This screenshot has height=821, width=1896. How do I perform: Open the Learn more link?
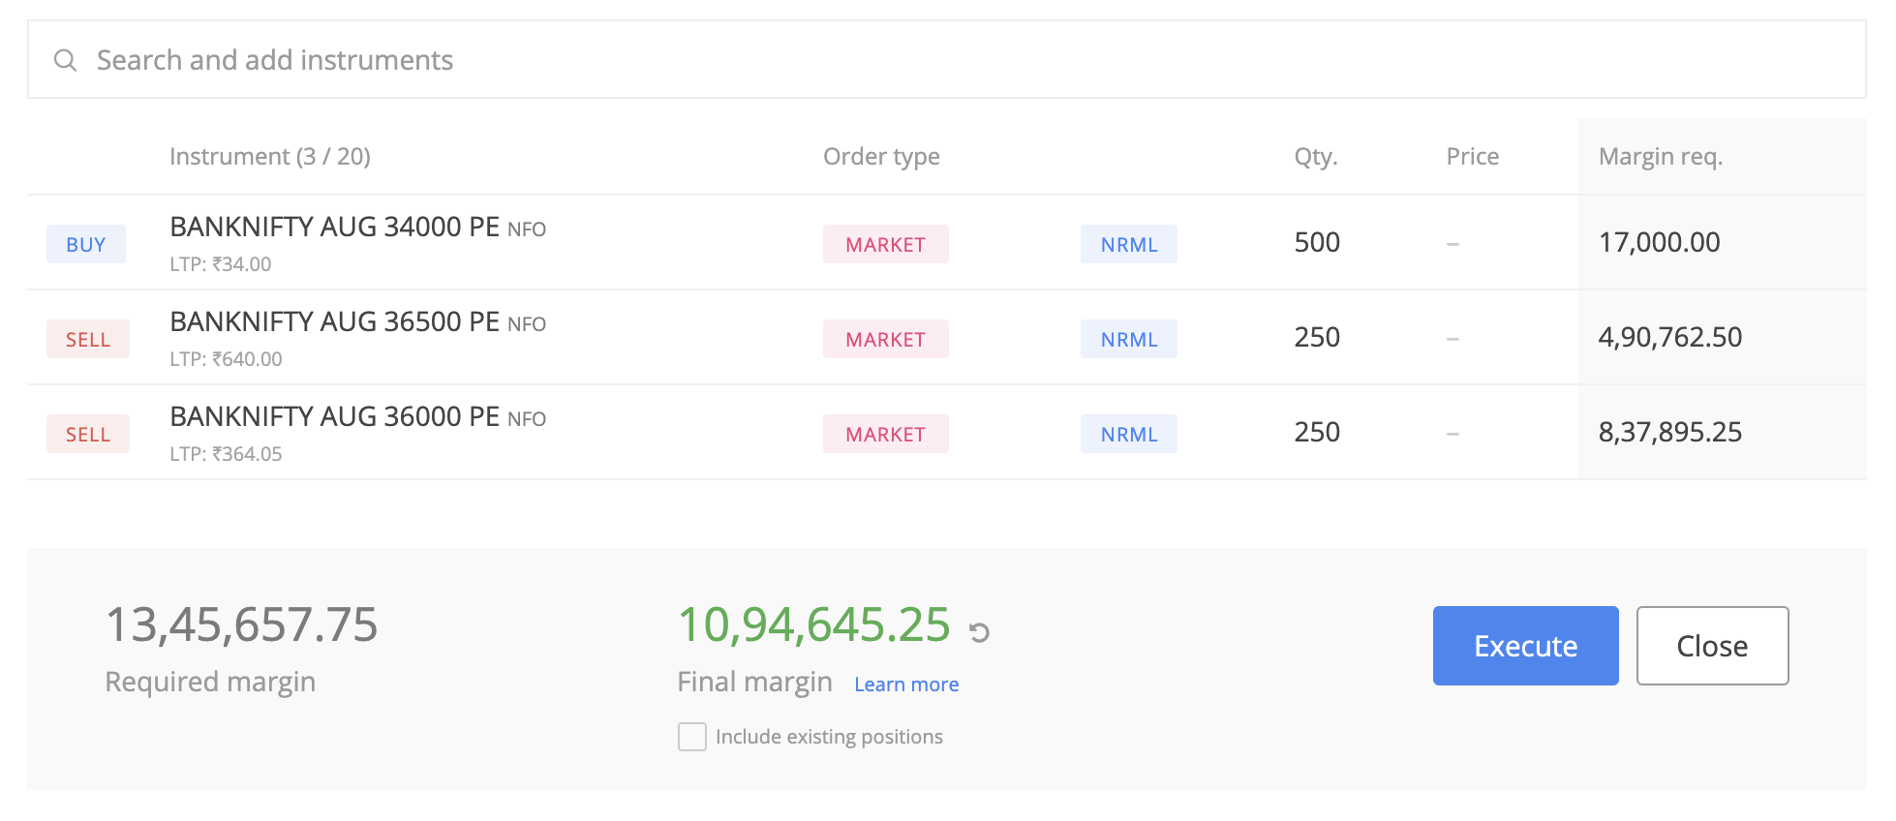point(906,684)
